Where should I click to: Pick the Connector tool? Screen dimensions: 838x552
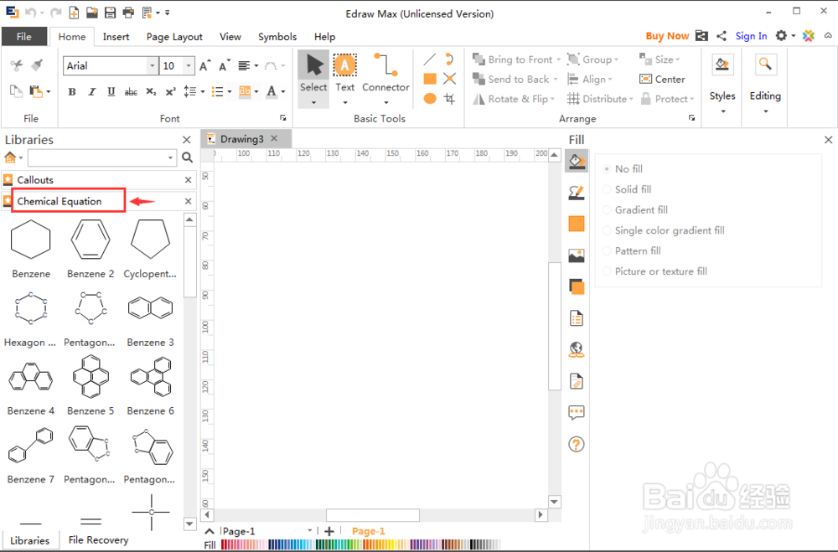(x=385, y=79)
